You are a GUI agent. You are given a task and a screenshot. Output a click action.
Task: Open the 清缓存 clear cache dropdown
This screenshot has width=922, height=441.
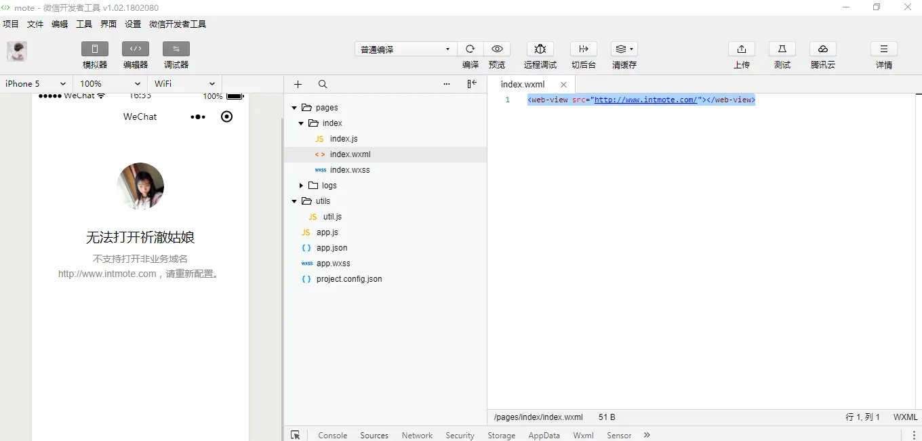click(624, 49)
